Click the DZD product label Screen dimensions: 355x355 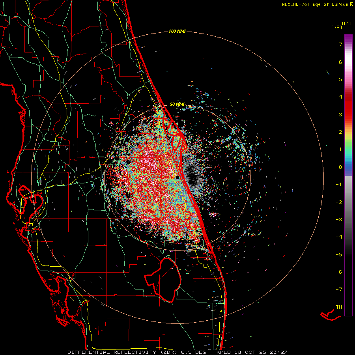[347, 24]
